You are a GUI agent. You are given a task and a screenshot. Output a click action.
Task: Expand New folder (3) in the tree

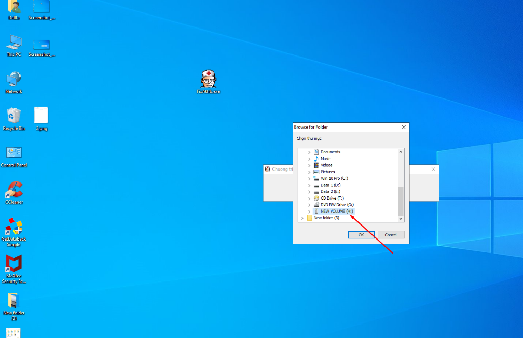[302, 218]
